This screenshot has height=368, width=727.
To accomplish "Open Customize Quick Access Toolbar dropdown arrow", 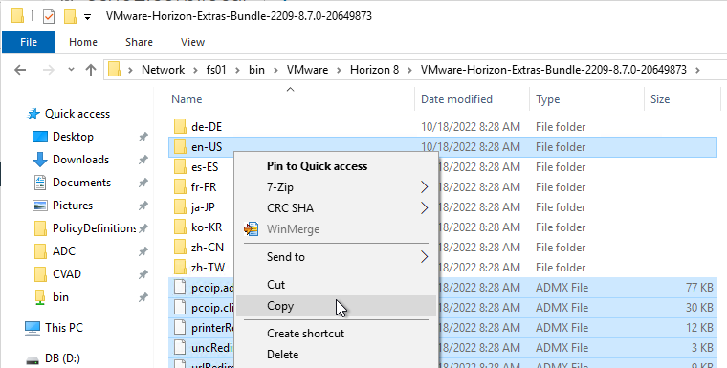I will (x=87, y=17).
